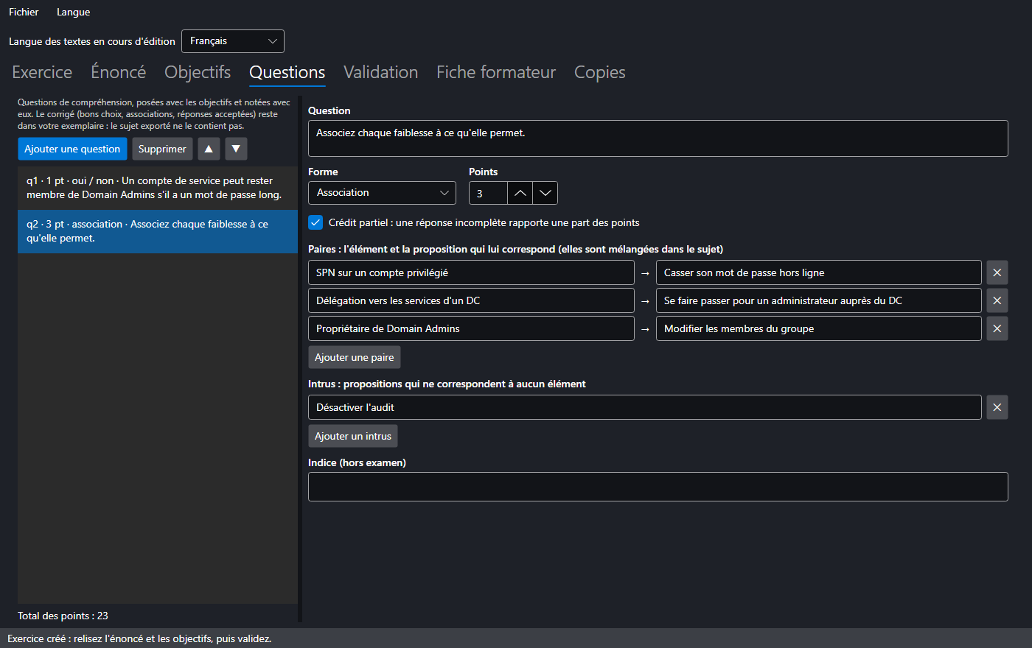This screenshot has width=1032, height=648.
Task: Edit 'Casser son mot de passe hors ligne' field
Action: (x=819, y=272)
